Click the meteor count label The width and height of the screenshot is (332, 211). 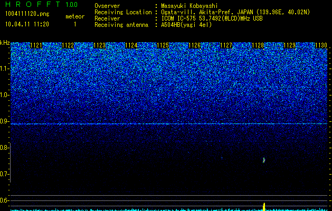point(75,16)
